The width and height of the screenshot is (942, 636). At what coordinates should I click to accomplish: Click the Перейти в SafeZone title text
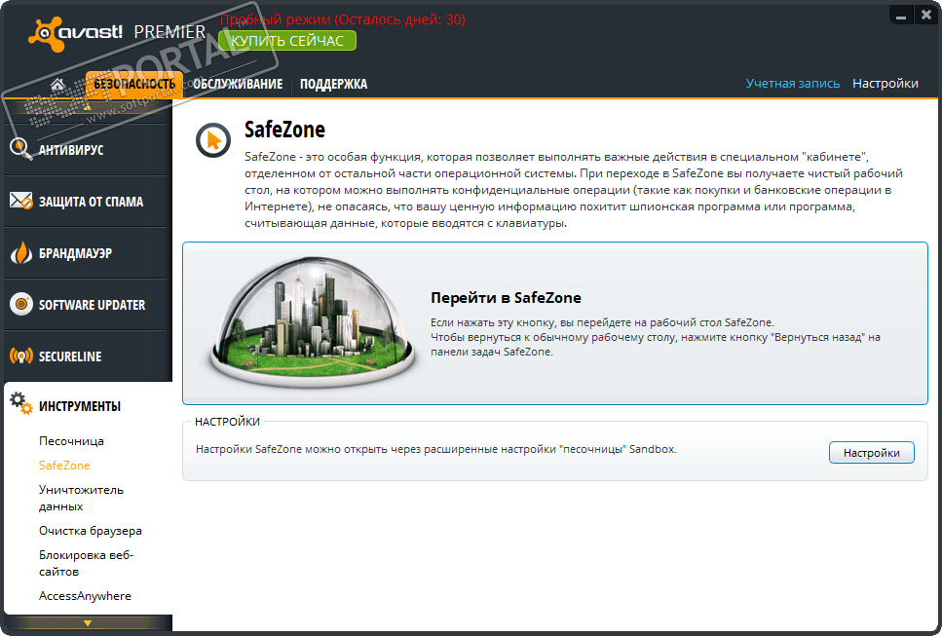pyautogui.click(x=506, y=298)
